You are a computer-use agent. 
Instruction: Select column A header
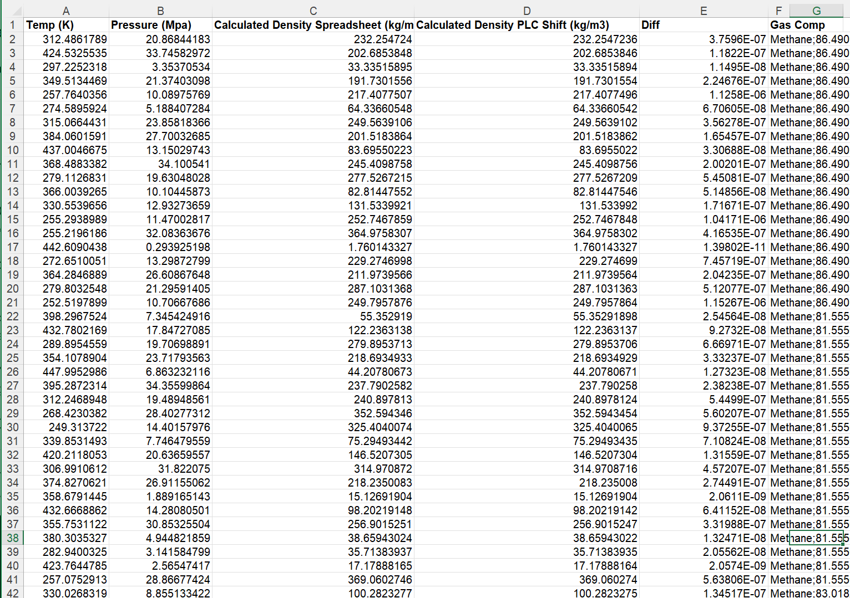[66, 11]
